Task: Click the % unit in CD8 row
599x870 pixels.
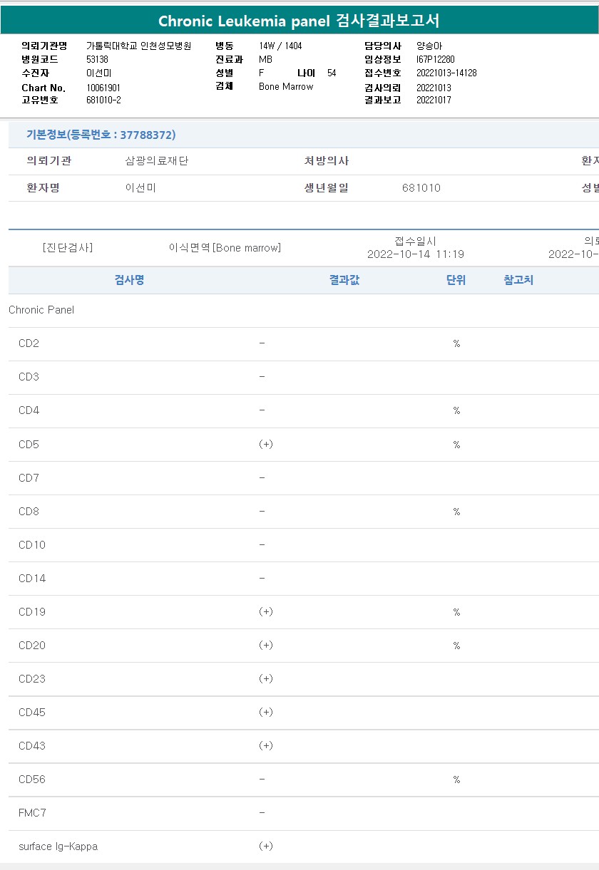Action: 456,512
